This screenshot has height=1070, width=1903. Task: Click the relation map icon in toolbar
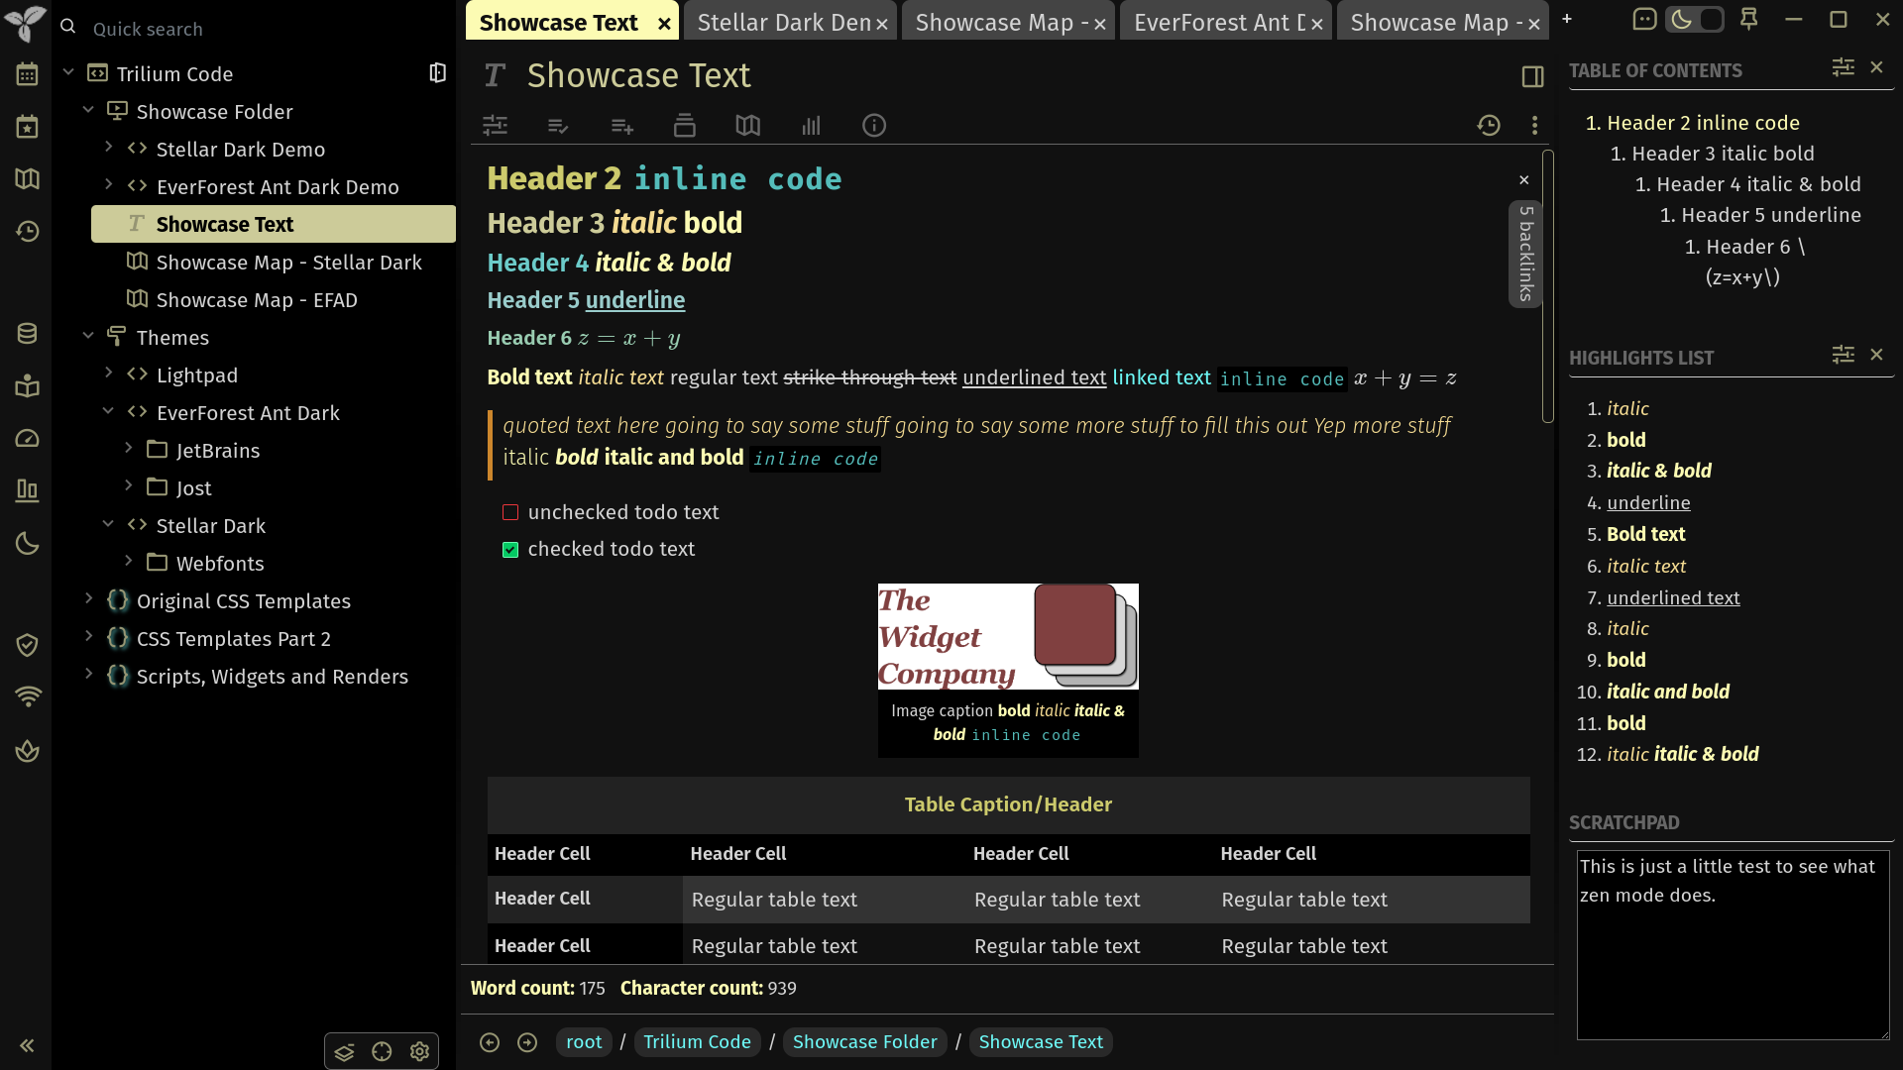click(747, 126)
